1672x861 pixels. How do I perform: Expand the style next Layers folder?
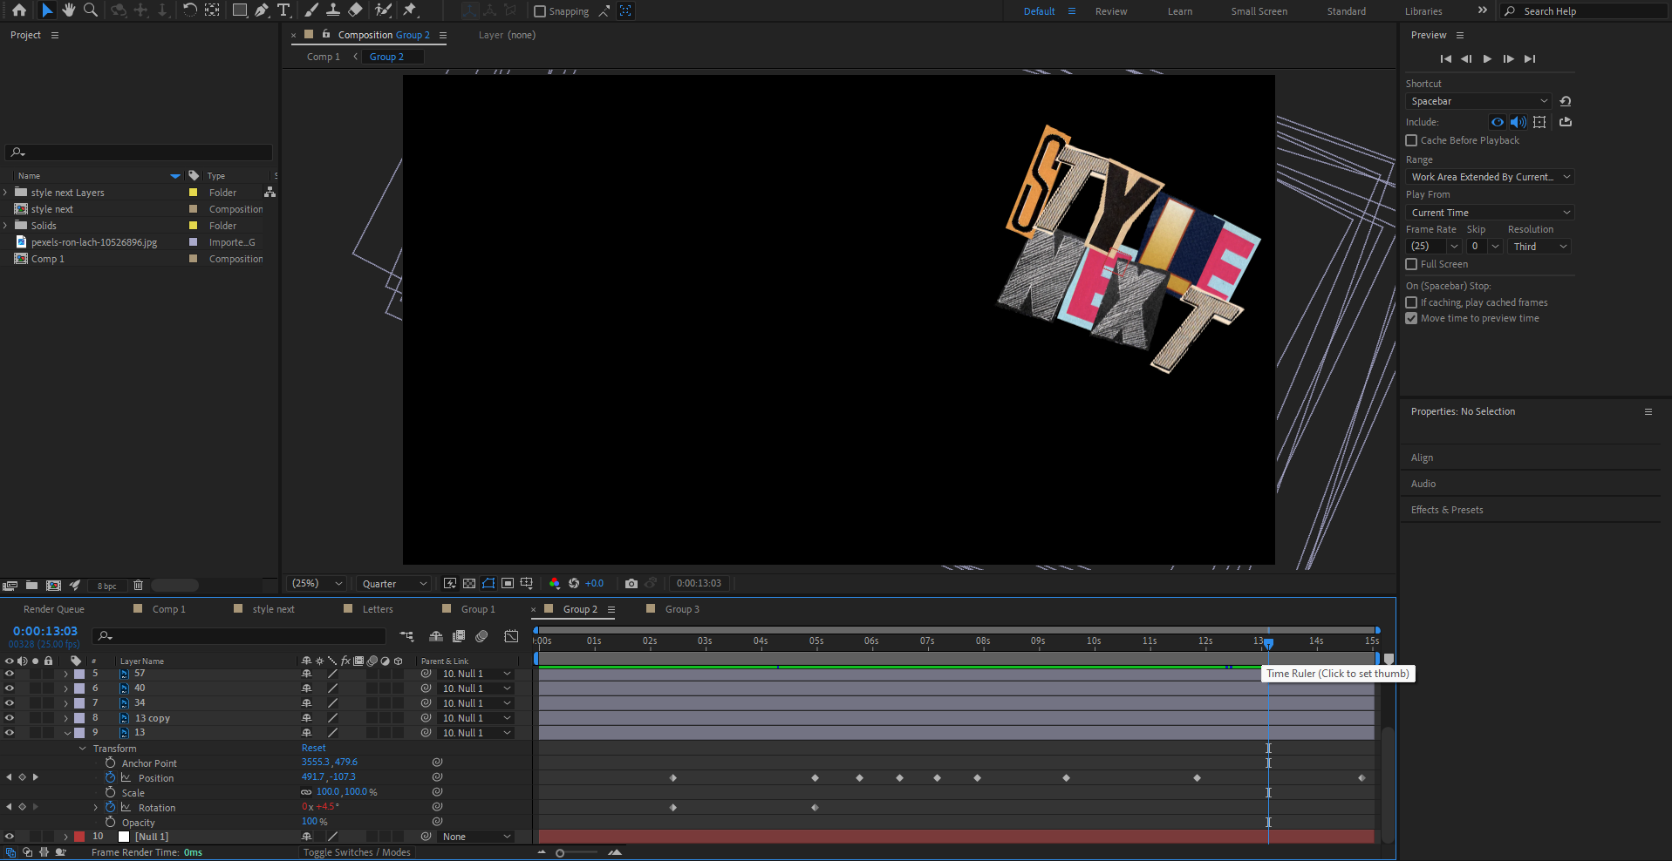coord(5,193)
